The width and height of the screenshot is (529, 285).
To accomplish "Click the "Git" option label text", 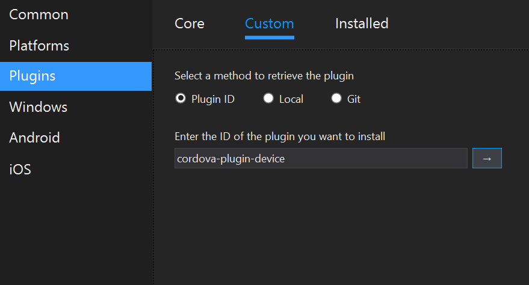I will pos(354,99).
